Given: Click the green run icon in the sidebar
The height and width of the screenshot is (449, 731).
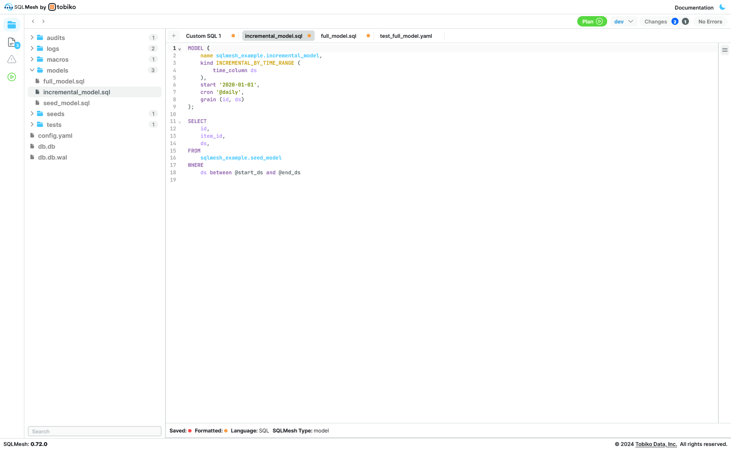Looking at the screenshot, I should click(x=12, y=77).
